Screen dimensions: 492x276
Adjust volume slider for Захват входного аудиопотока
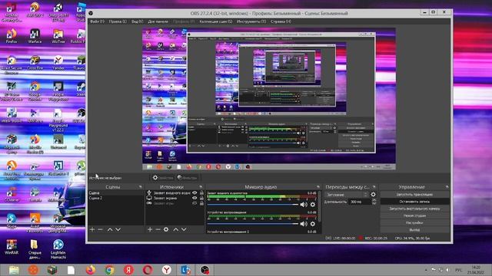(253, 205)
